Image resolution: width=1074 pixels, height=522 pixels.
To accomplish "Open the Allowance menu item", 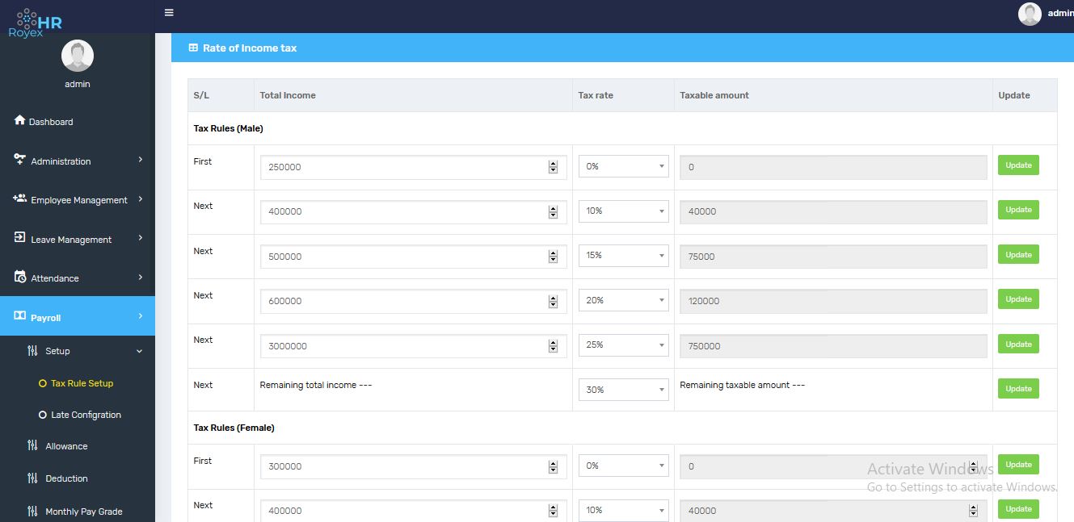I will point(66,446).
